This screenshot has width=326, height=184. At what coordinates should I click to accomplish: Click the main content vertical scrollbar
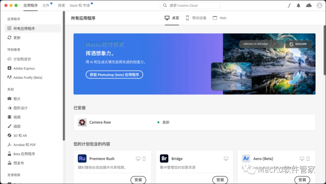coord(324,50)
